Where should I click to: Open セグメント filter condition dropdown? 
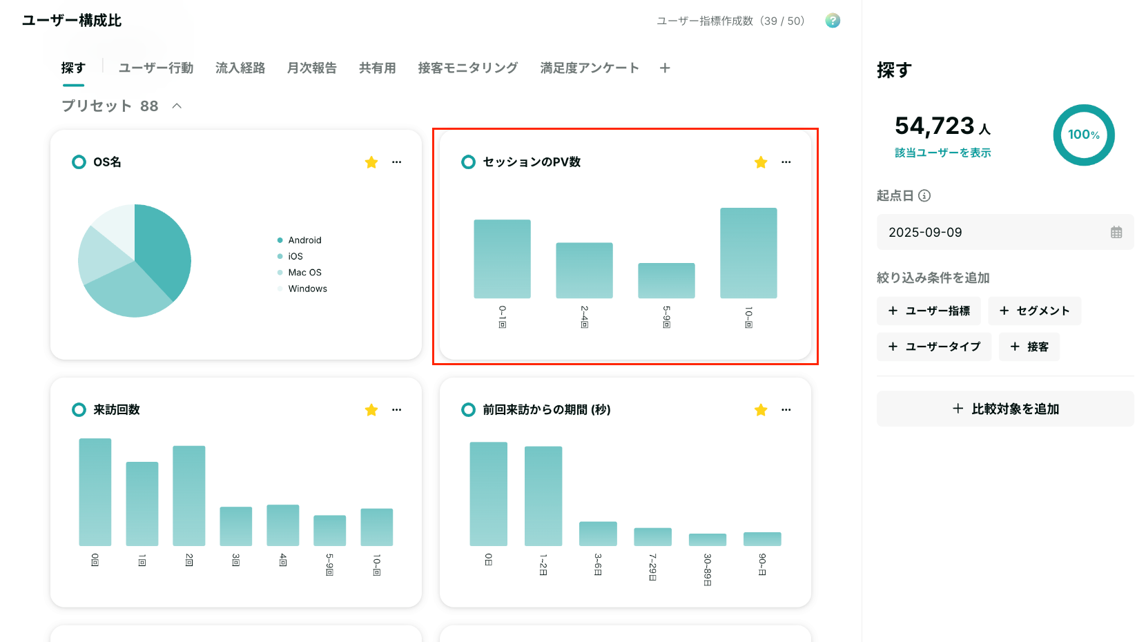pyautogui.click(x=1034, y=311)
